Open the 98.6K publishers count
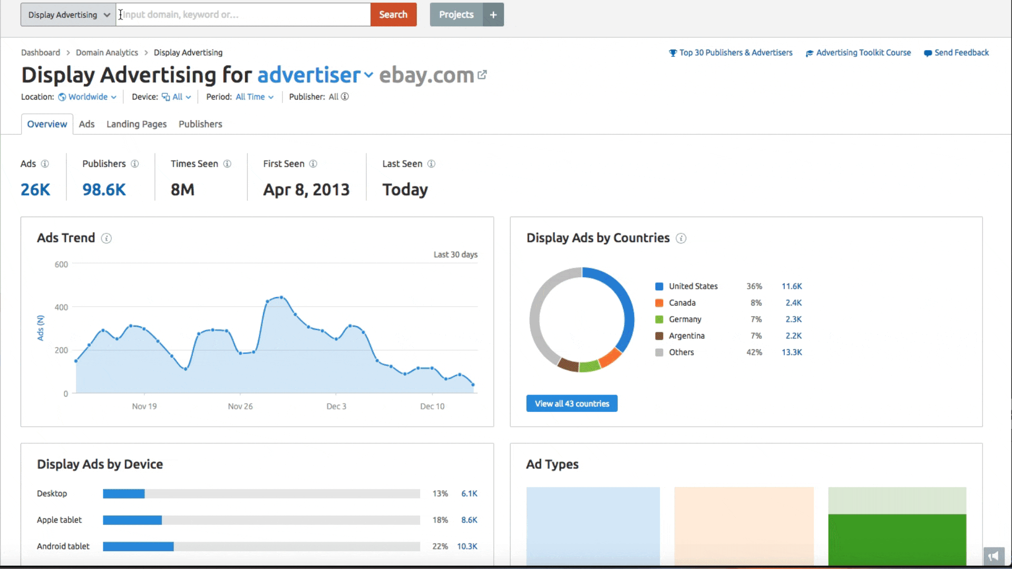Viewport: 1012px width, 569px height. click(104, 190)
